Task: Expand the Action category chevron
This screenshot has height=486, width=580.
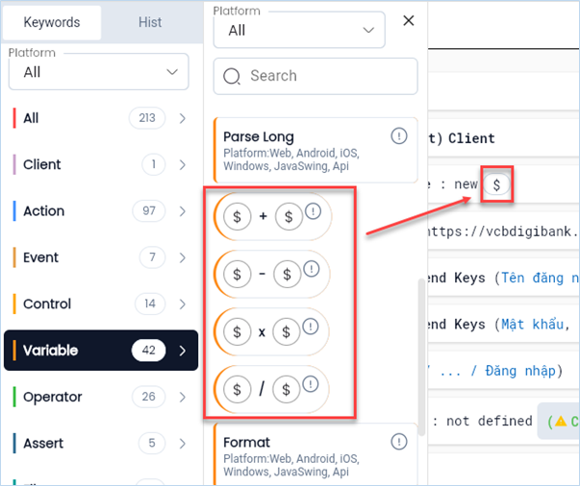Action: click(x=183, y=211)
